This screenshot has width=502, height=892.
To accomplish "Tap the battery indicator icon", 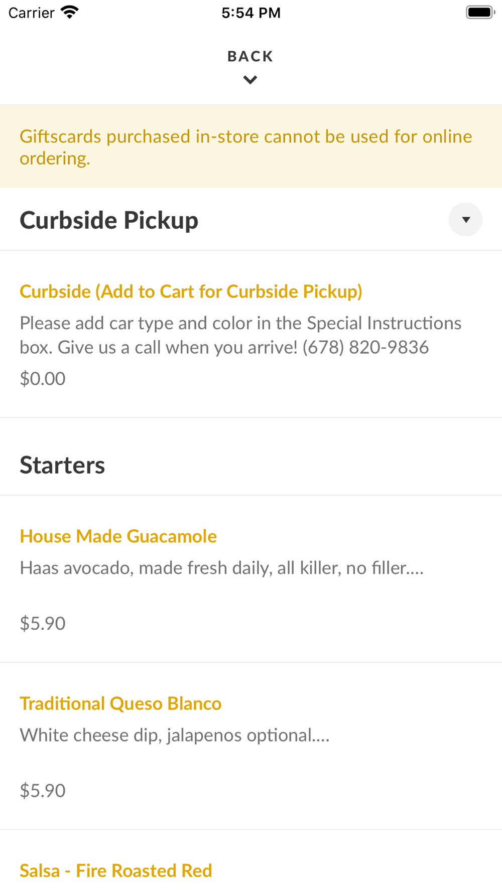I will point(480,12).
